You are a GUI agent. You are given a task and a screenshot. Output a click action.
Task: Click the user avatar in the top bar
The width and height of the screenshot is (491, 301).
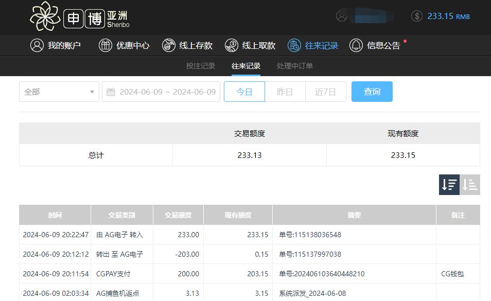click(x=341, y=16)
